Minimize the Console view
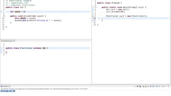This screenshot has width=171, height=96. tap(166, 86)
